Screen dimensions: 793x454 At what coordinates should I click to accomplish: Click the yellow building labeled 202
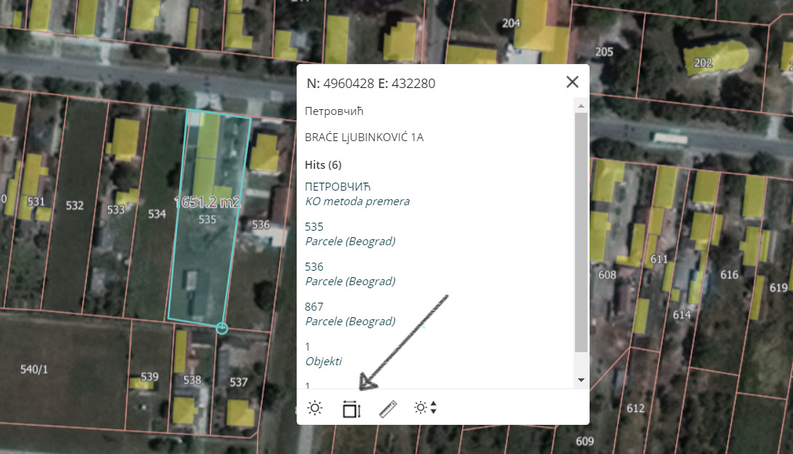point(704,63)
